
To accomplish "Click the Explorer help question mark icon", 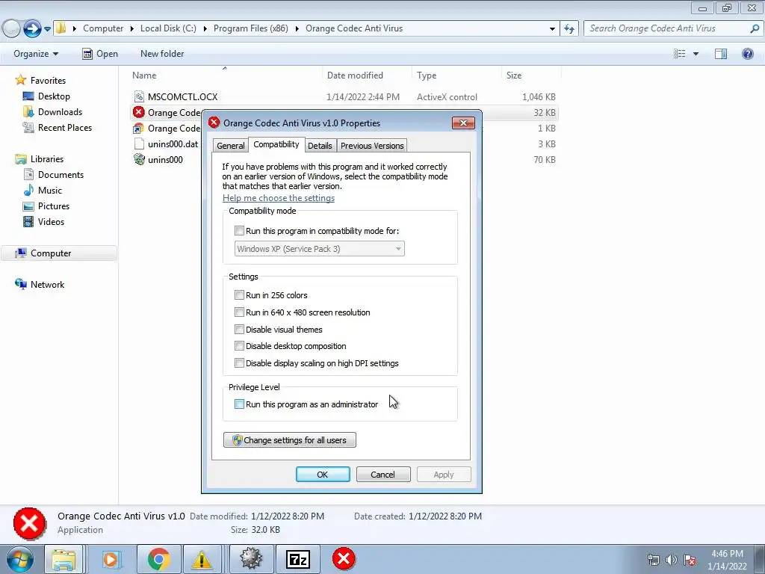I will pos(747,54).
